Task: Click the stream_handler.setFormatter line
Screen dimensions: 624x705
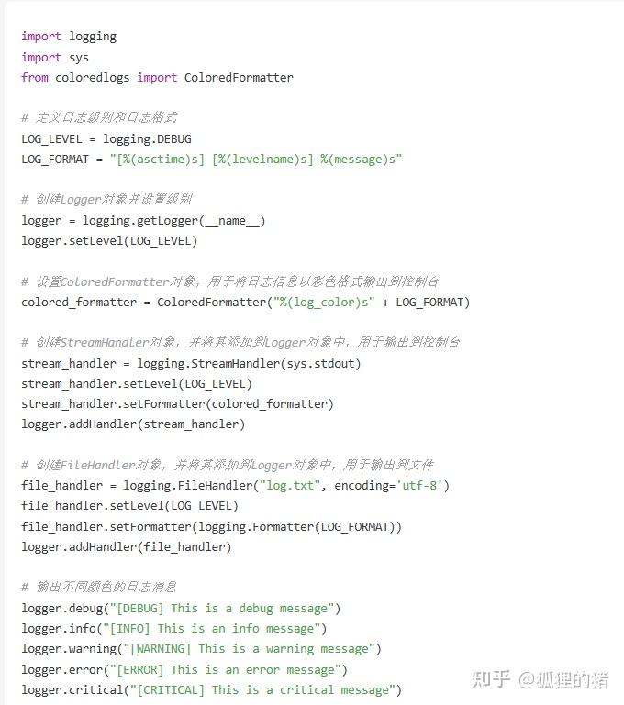Action: 177,403
